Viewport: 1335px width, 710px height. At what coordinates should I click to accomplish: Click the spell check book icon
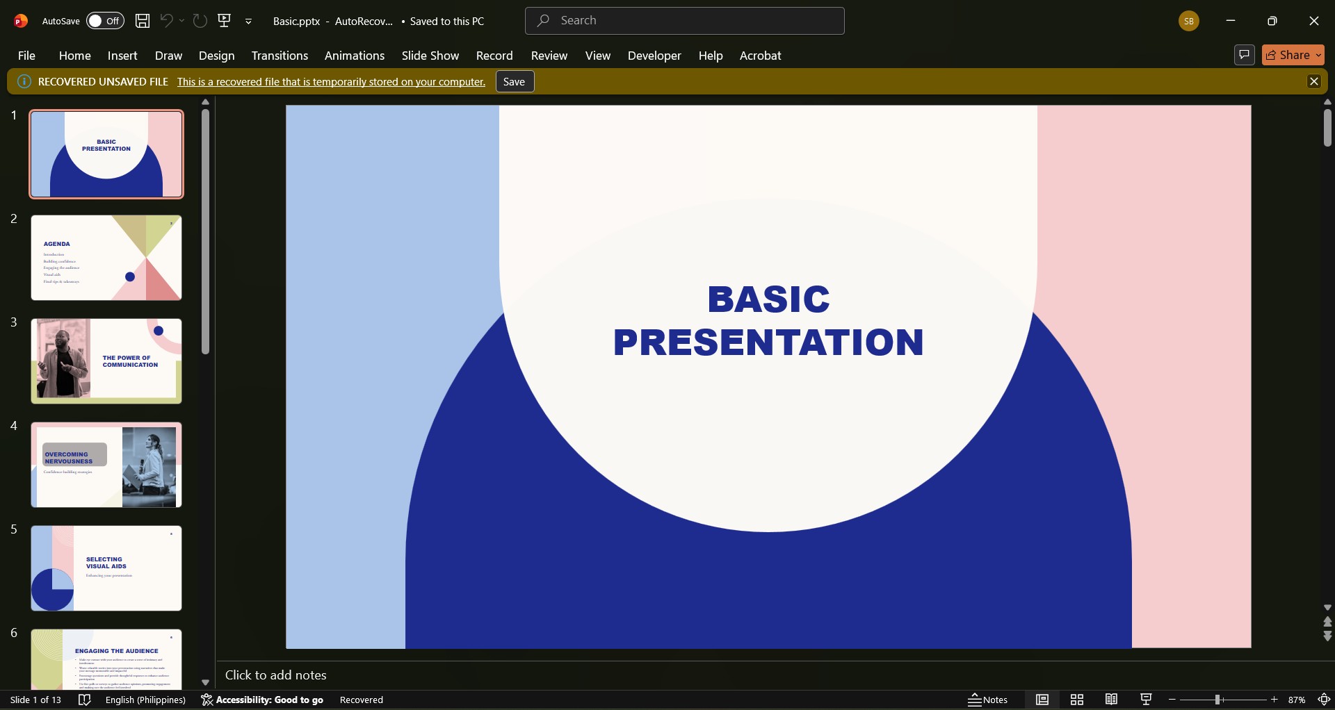84,700
